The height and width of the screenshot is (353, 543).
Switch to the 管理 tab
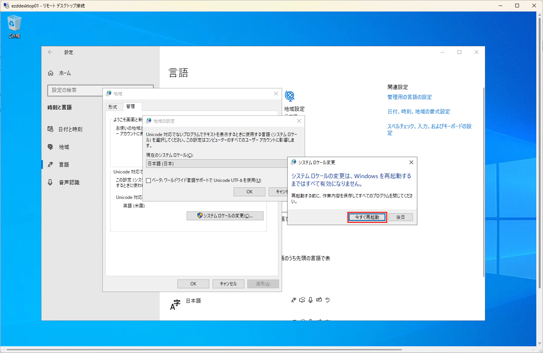click(131, 106)
